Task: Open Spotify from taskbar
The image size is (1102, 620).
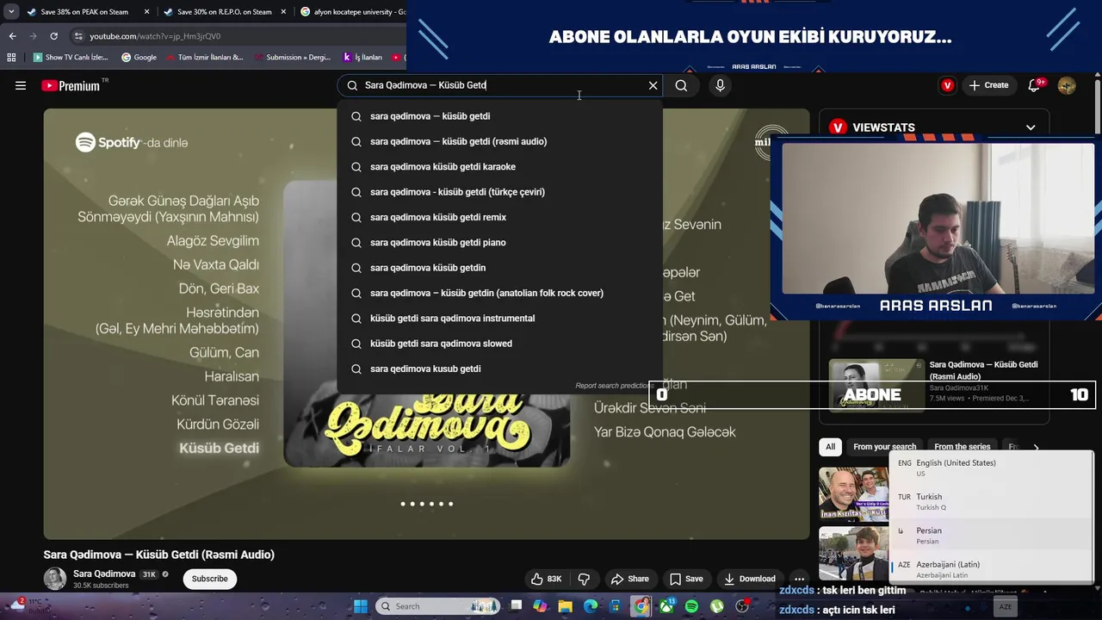Action: (691, 606)
